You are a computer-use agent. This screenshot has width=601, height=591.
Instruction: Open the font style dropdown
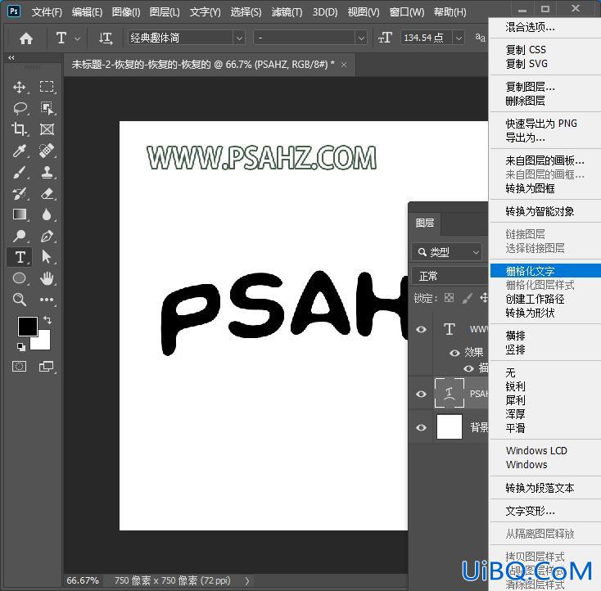(x=361, y=38)
